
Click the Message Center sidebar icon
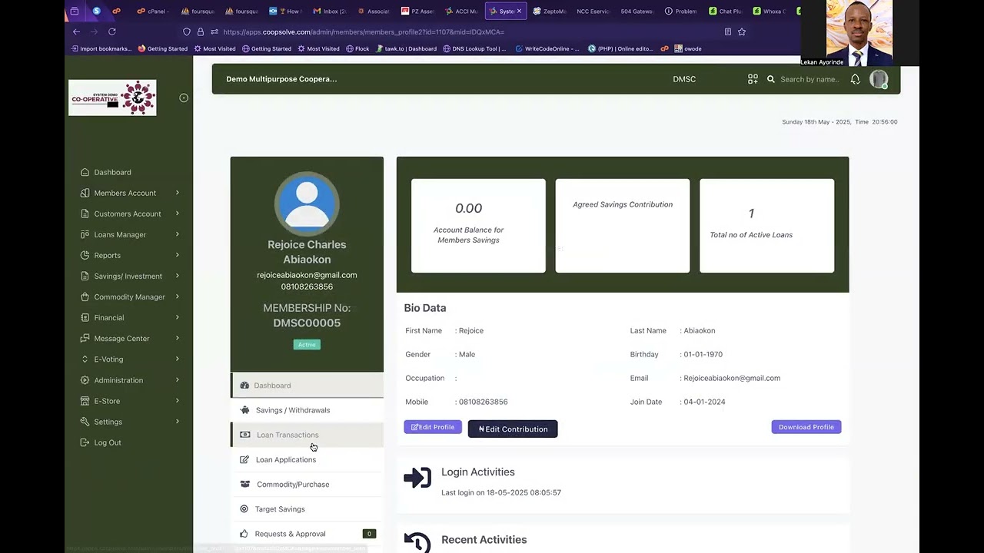(x=85, y=338)
